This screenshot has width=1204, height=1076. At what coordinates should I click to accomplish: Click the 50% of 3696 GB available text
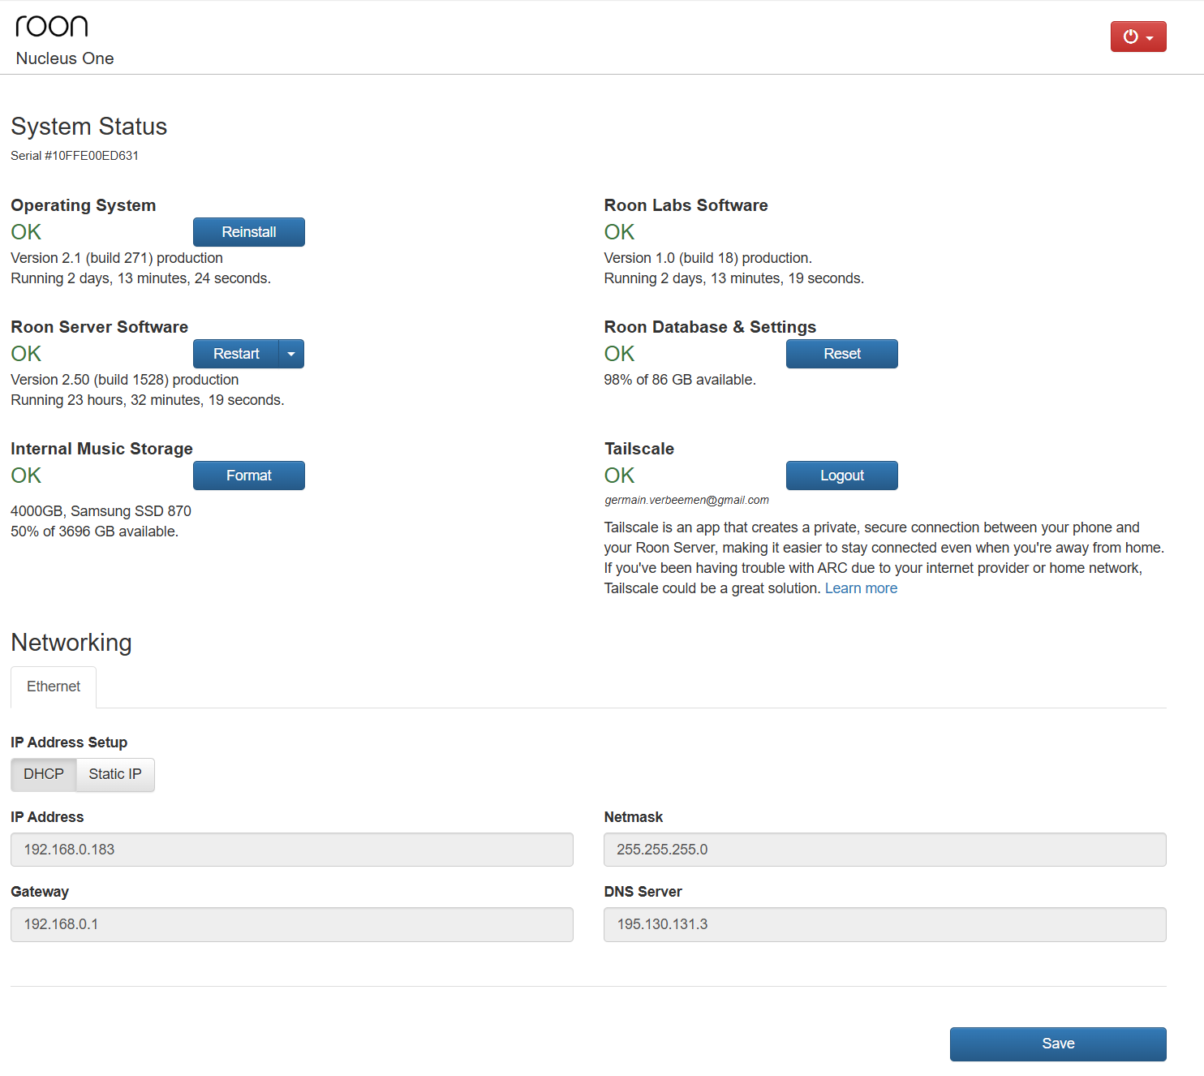click(94, 532)
